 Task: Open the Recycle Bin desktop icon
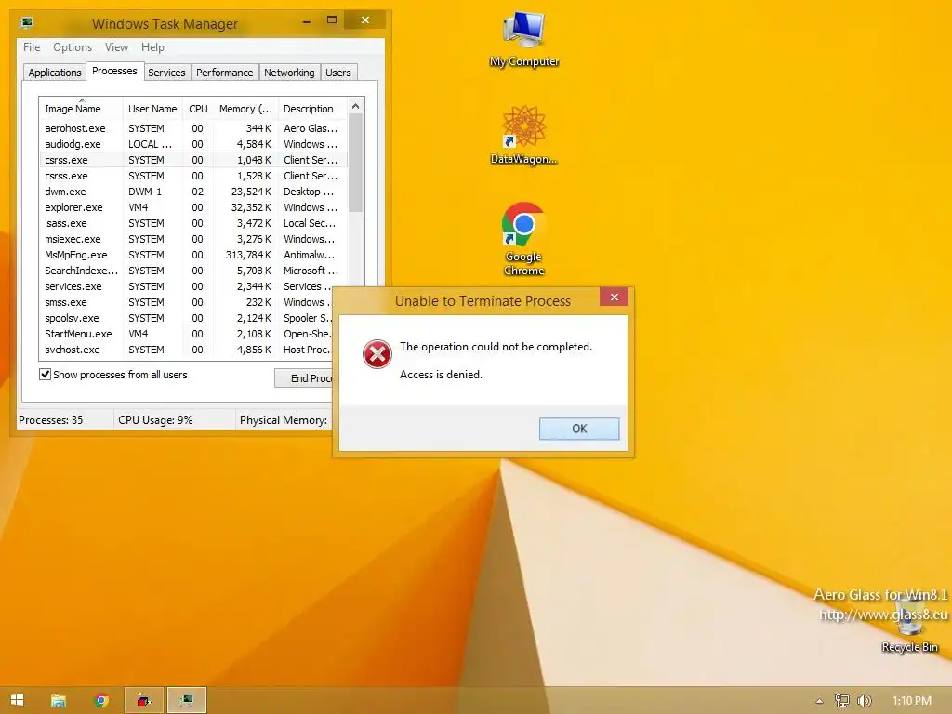[909, 625]
